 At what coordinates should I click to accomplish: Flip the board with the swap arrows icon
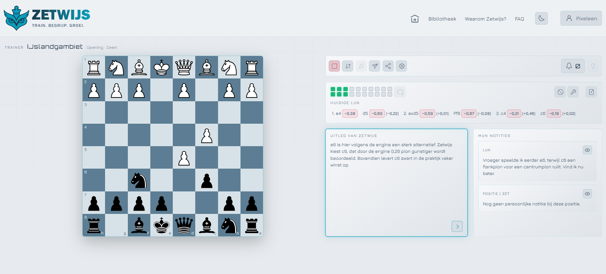(348, 66)
